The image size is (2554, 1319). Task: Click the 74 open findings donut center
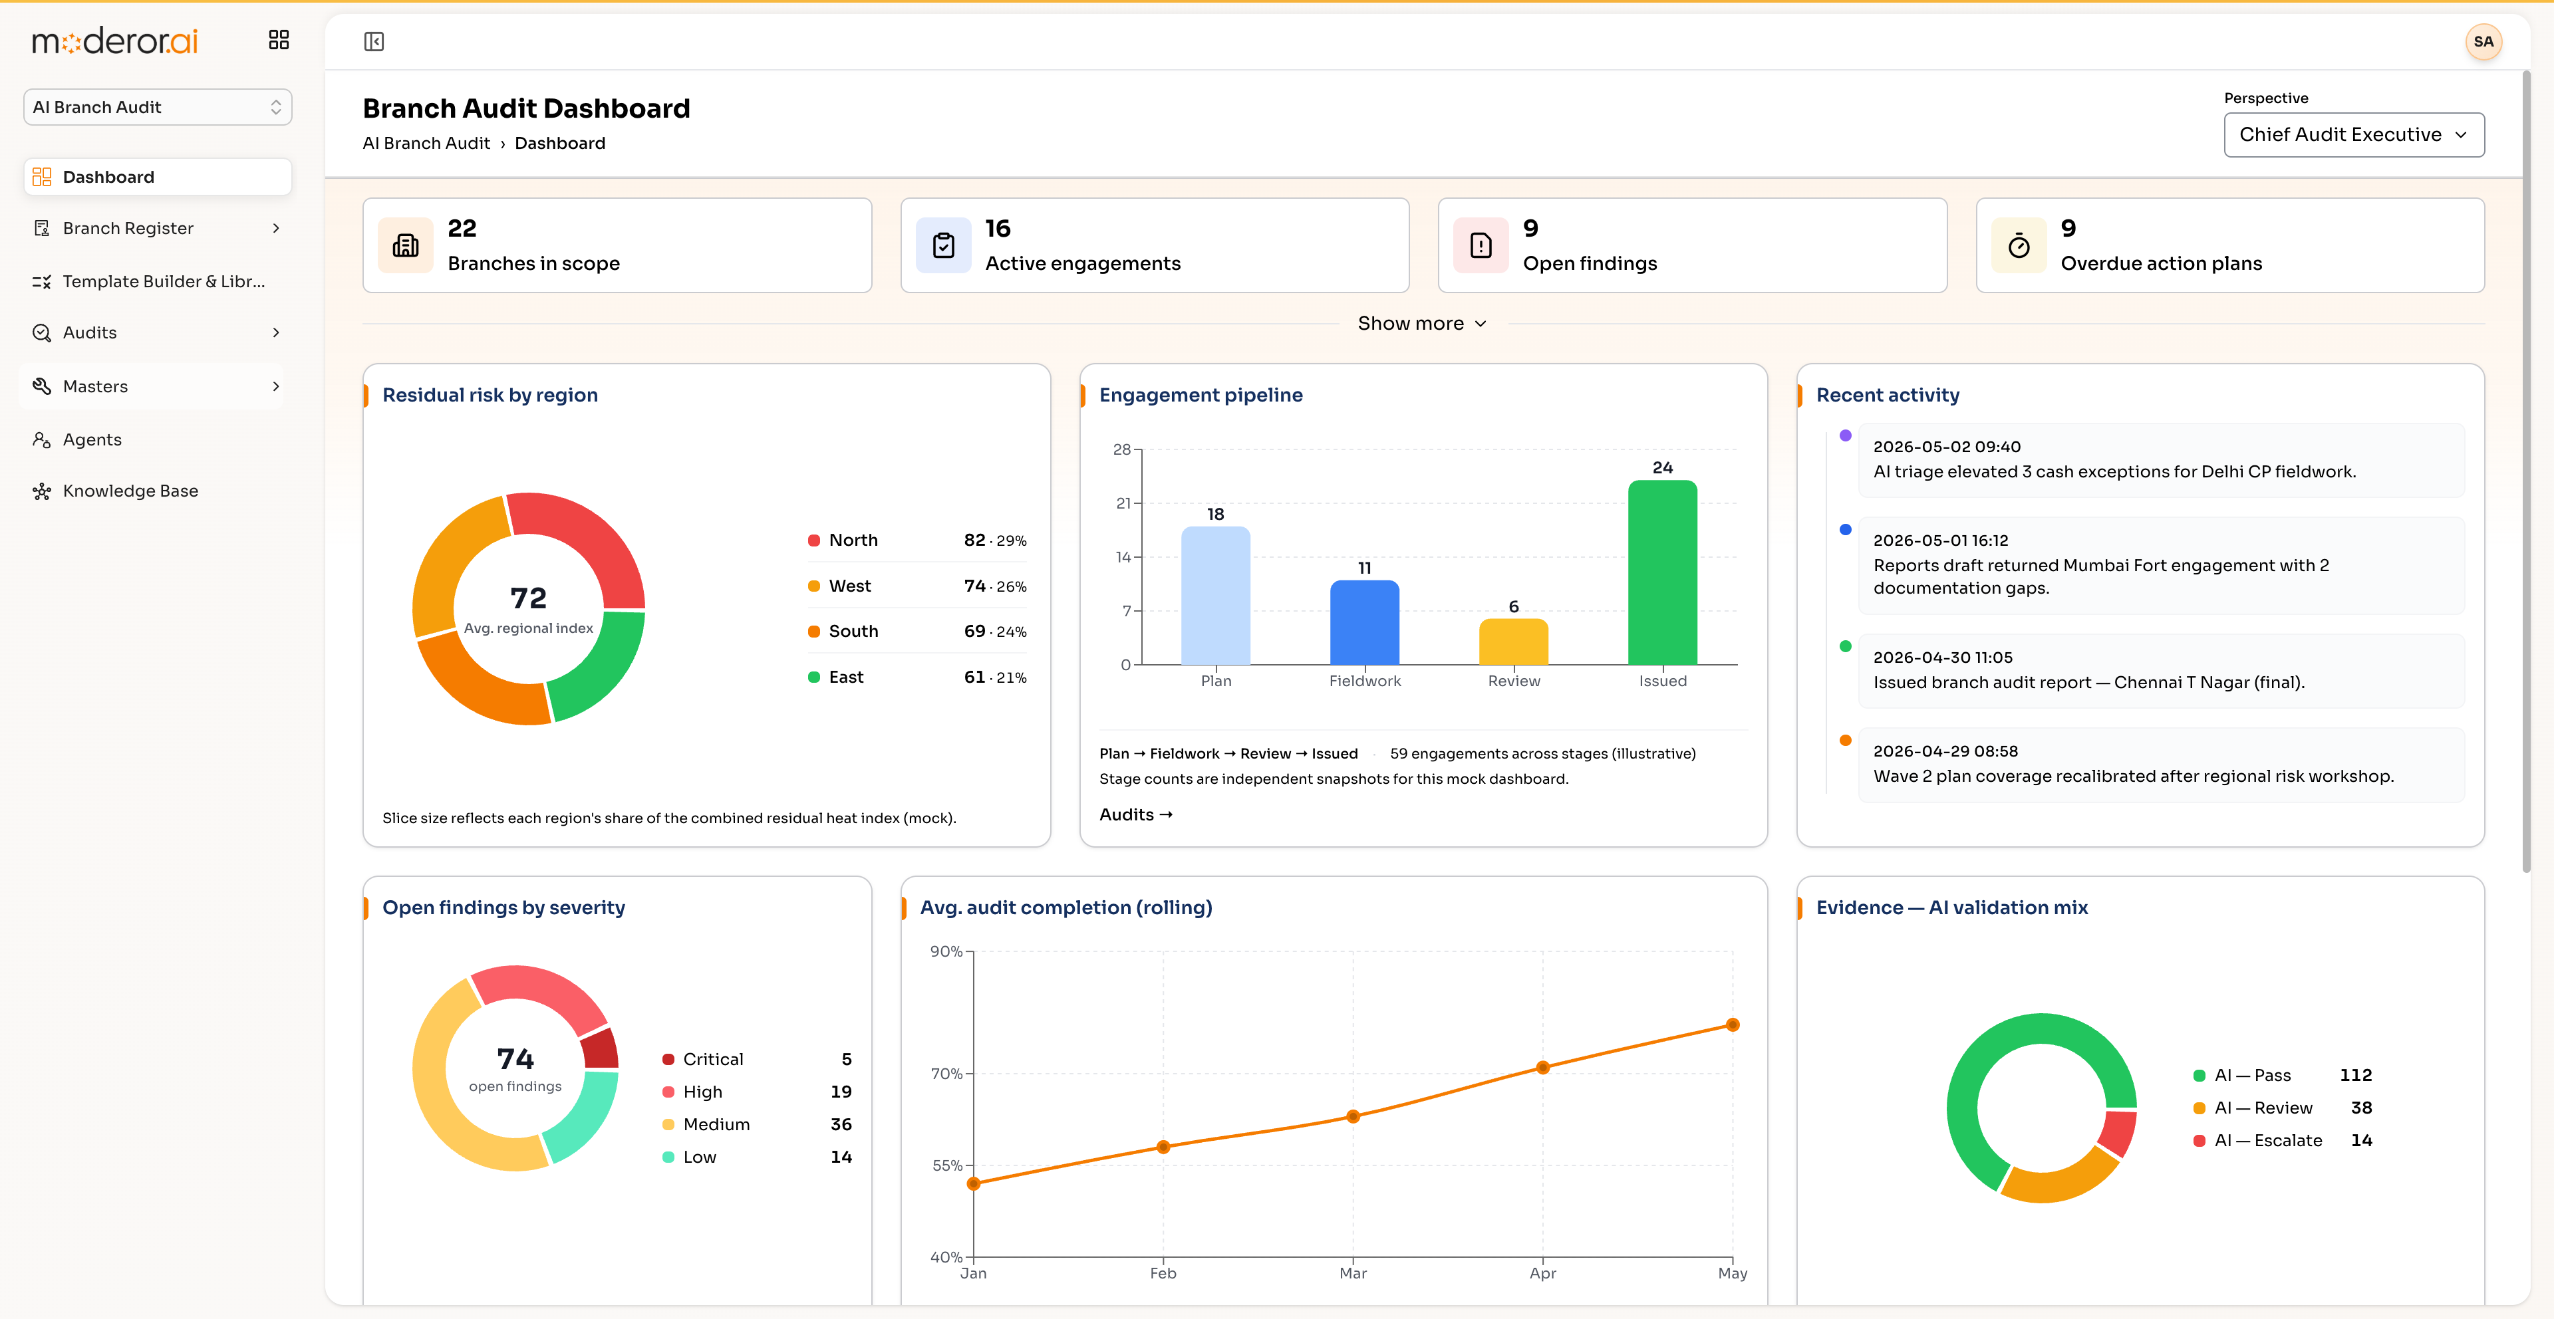515,1068
